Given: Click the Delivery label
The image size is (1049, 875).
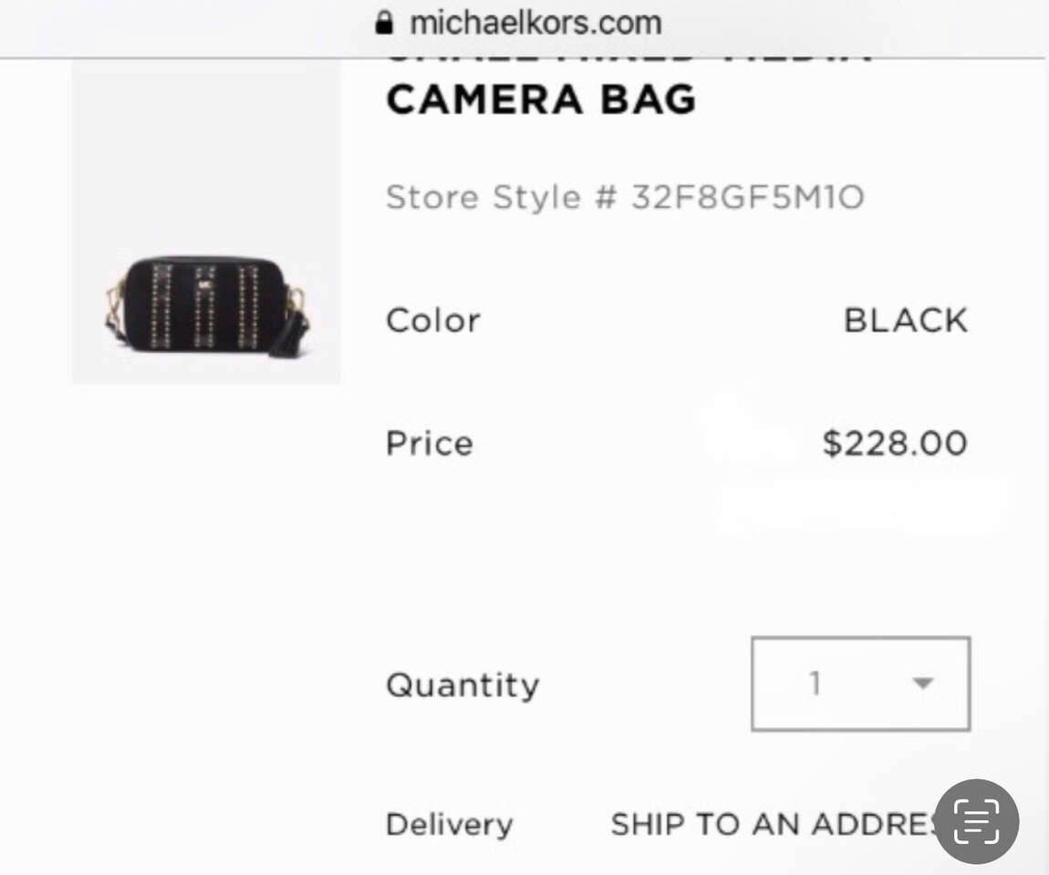Looking at the screenshot, I should (449, 824).
